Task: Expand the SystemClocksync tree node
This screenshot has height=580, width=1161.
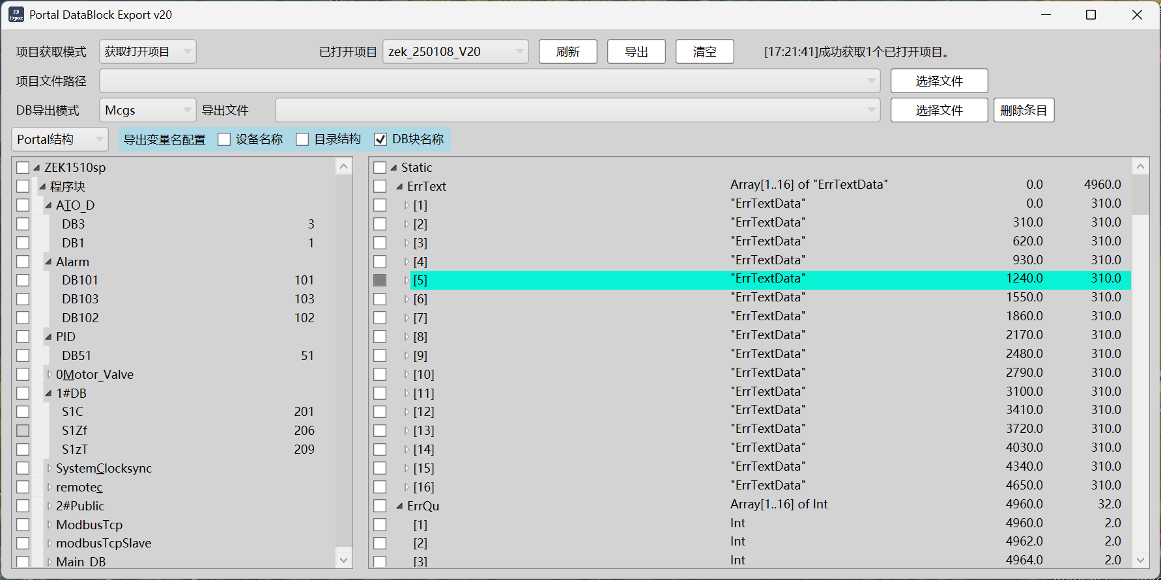Action: click(49, 468)
